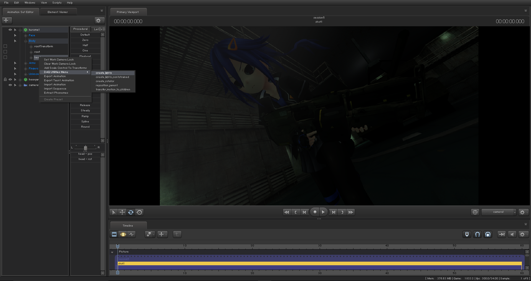Open the timeline settings gear
The height and width of the screenshot is (281, 531).
pyautogui.click(x=523, y=234)
